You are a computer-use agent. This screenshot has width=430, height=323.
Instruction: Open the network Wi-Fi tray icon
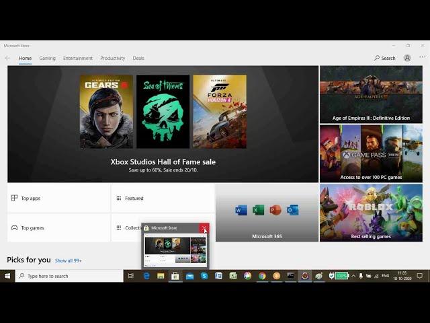377,276
